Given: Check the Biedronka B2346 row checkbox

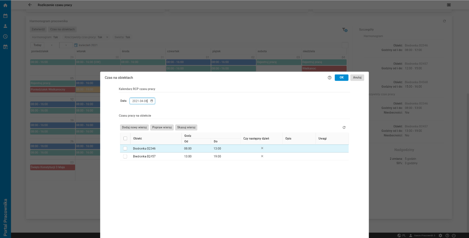Looking at the screenshot, I should click(x=125, y=148).
